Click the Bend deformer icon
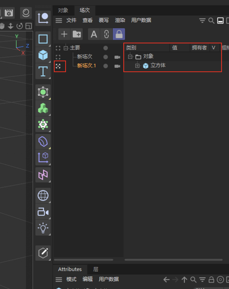The width and height of the screenshot is (229, 289). 43,142
